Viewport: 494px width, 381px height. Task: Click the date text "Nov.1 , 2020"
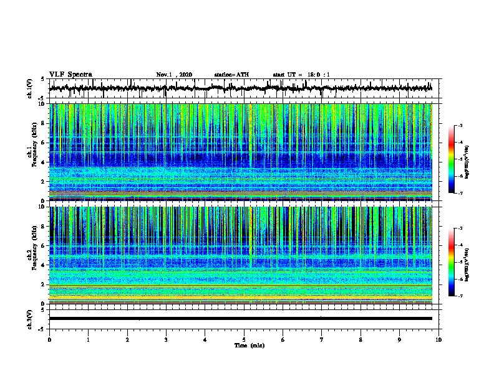click(x=174, y=75)
